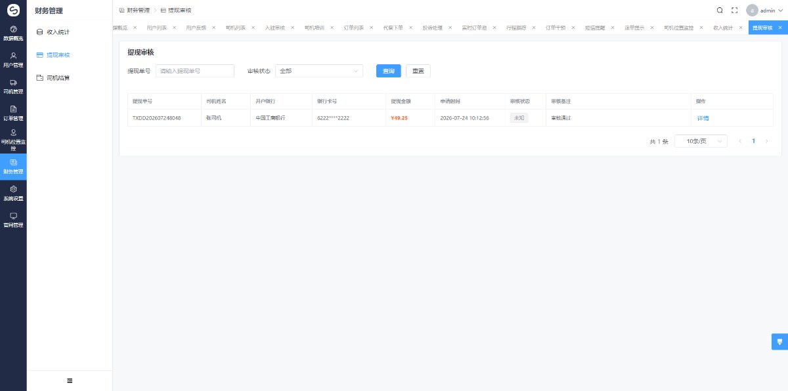Screen dimensions: 788x391
Task: Click the blue 查询 button
Action: [388, 71]
